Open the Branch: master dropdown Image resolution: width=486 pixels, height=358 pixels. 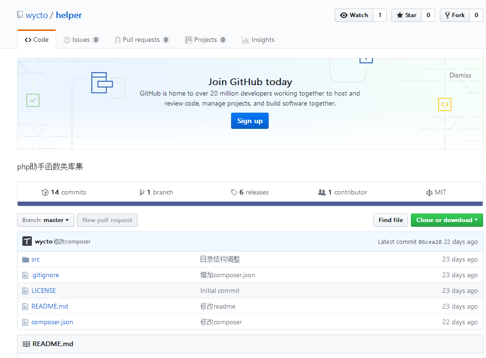46,220
